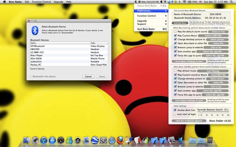Expand Function Control submenu in dropdown menu
The image size is (236, 147).
pyautogui.click(x=151, y=16)
